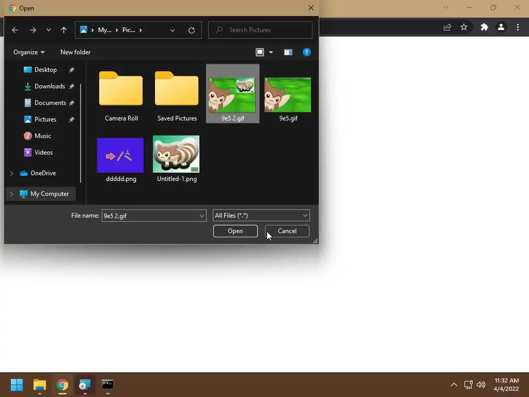
Task: Open Chrome profile avatar
Action: pyautogui.click(x=501, y=27)
